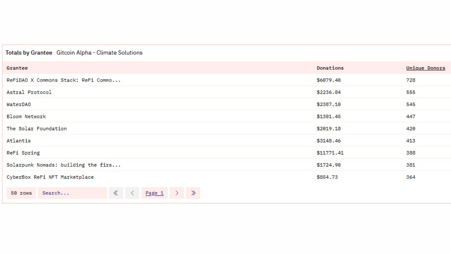Select the Astral Protocol grantee

point(29,92)
